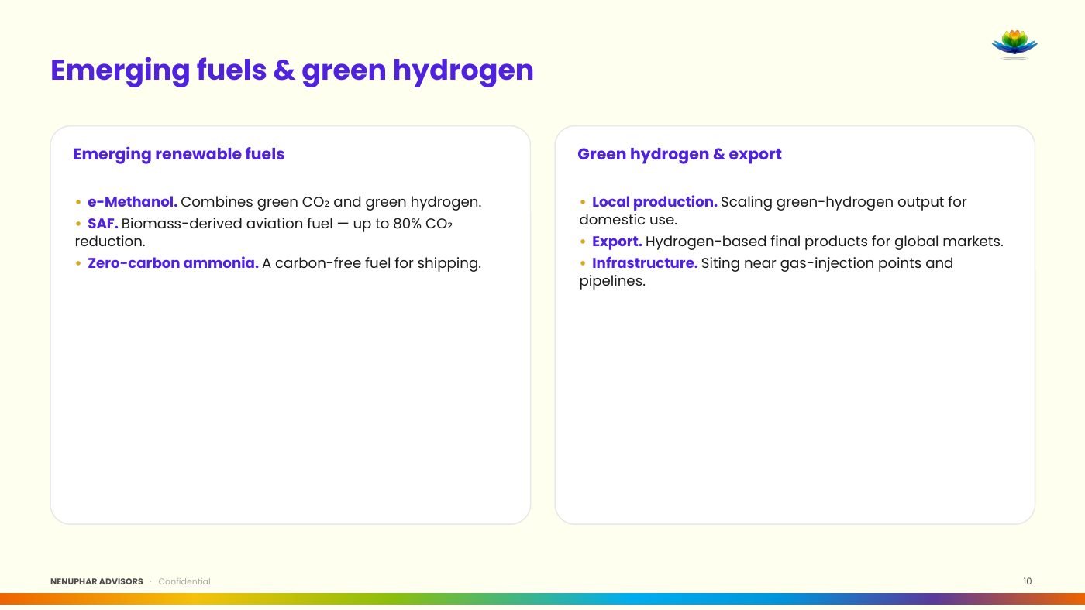Click the bold 'SAF.' term
Image resolution: width=1085 pixels, height=610 pixels.
coord(103,224)
